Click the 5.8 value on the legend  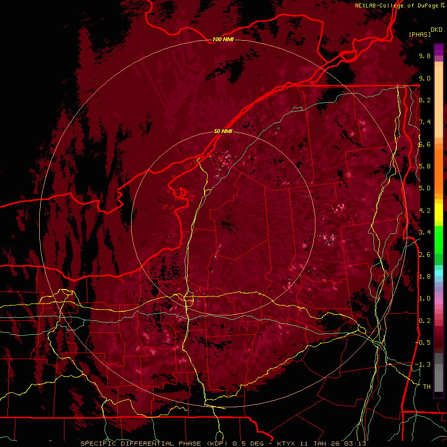(425, 166)
